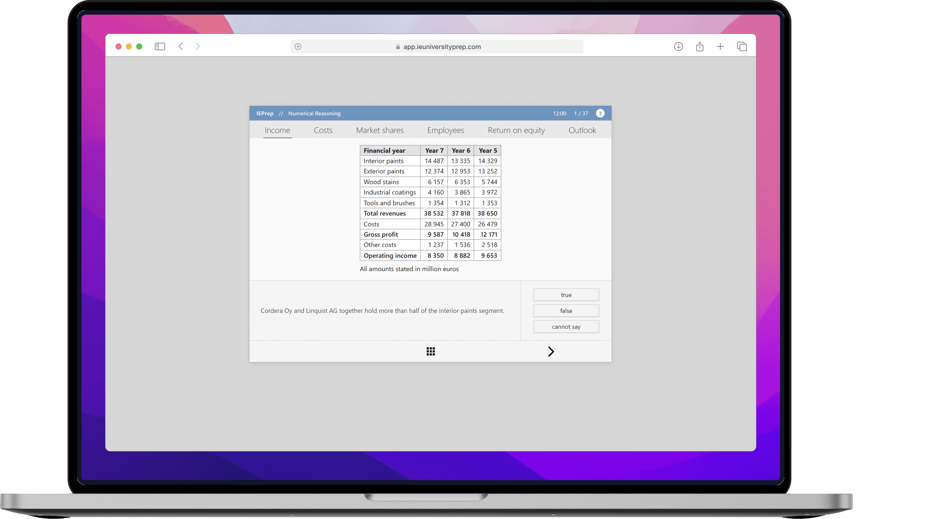Viewport: 946px width, 519px height.
Task: Click the 1 / 37 question counter
Action: point(581,114)
